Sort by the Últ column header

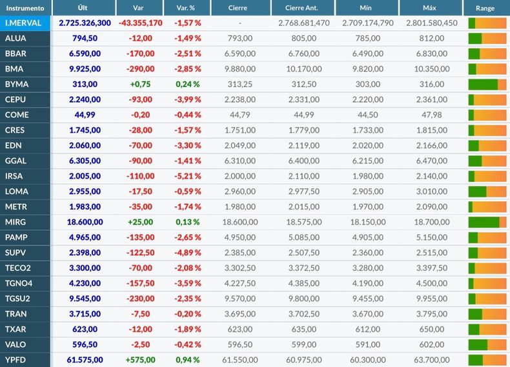click(x=83, y=8)
